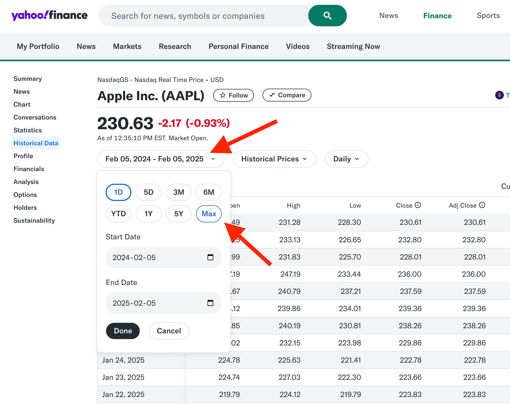
Task: Click the green search magnifier button
Action: (327, 16)
